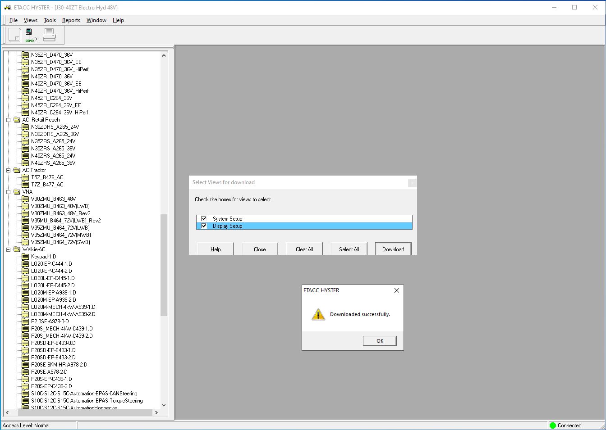Open the File menu

pyautogui.click(x=14, y=20)
